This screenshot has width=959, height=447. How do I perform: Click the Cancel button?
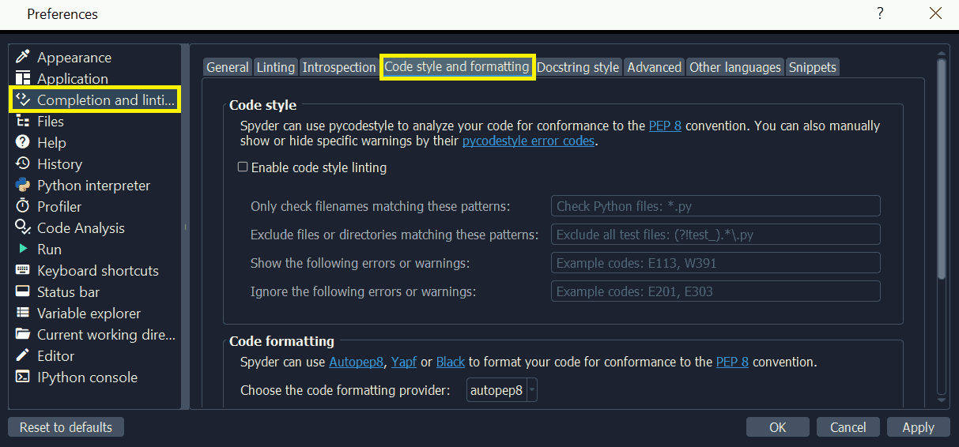[x=848, y=427]
